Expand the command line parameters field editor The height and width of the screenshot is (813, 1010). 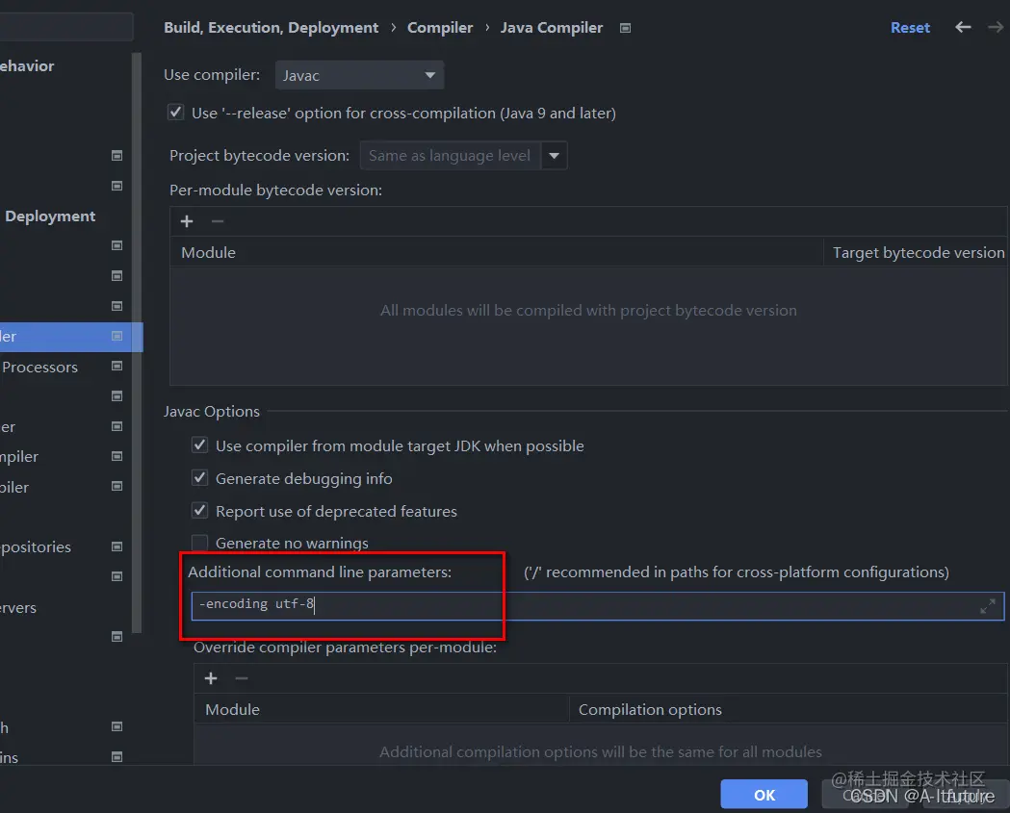[x=988, y=606]
